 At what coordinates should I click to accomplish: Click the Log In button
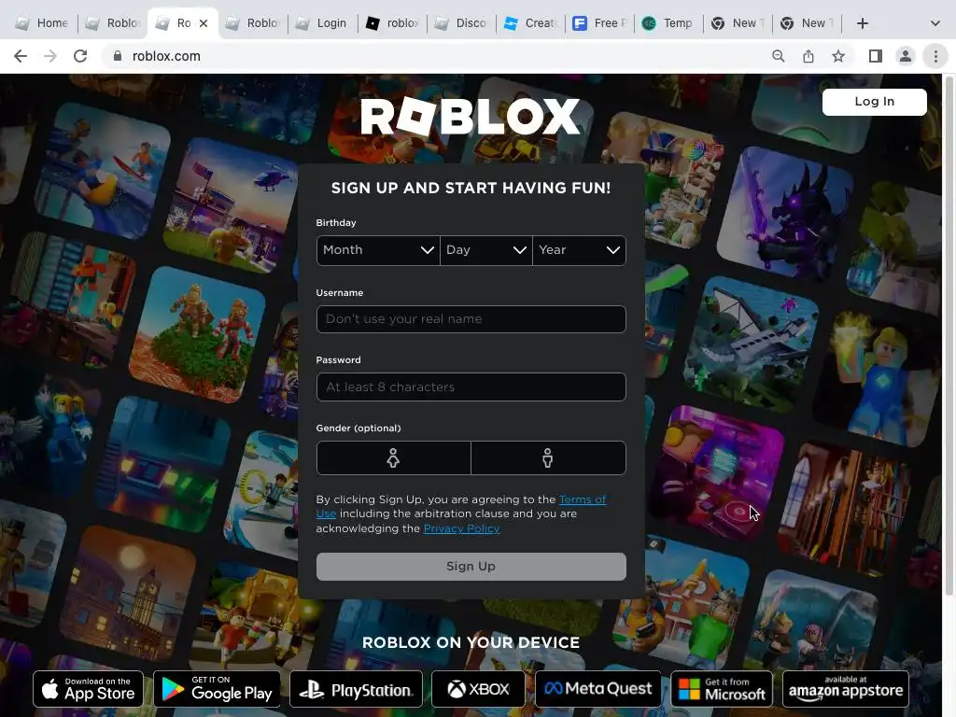coord(874,102)
